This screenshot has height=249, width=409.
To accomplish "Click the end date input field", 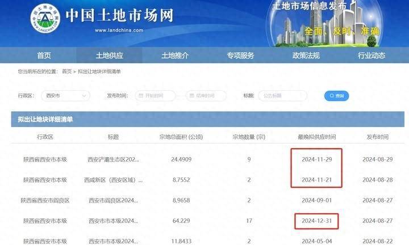I will coord(206,96).
